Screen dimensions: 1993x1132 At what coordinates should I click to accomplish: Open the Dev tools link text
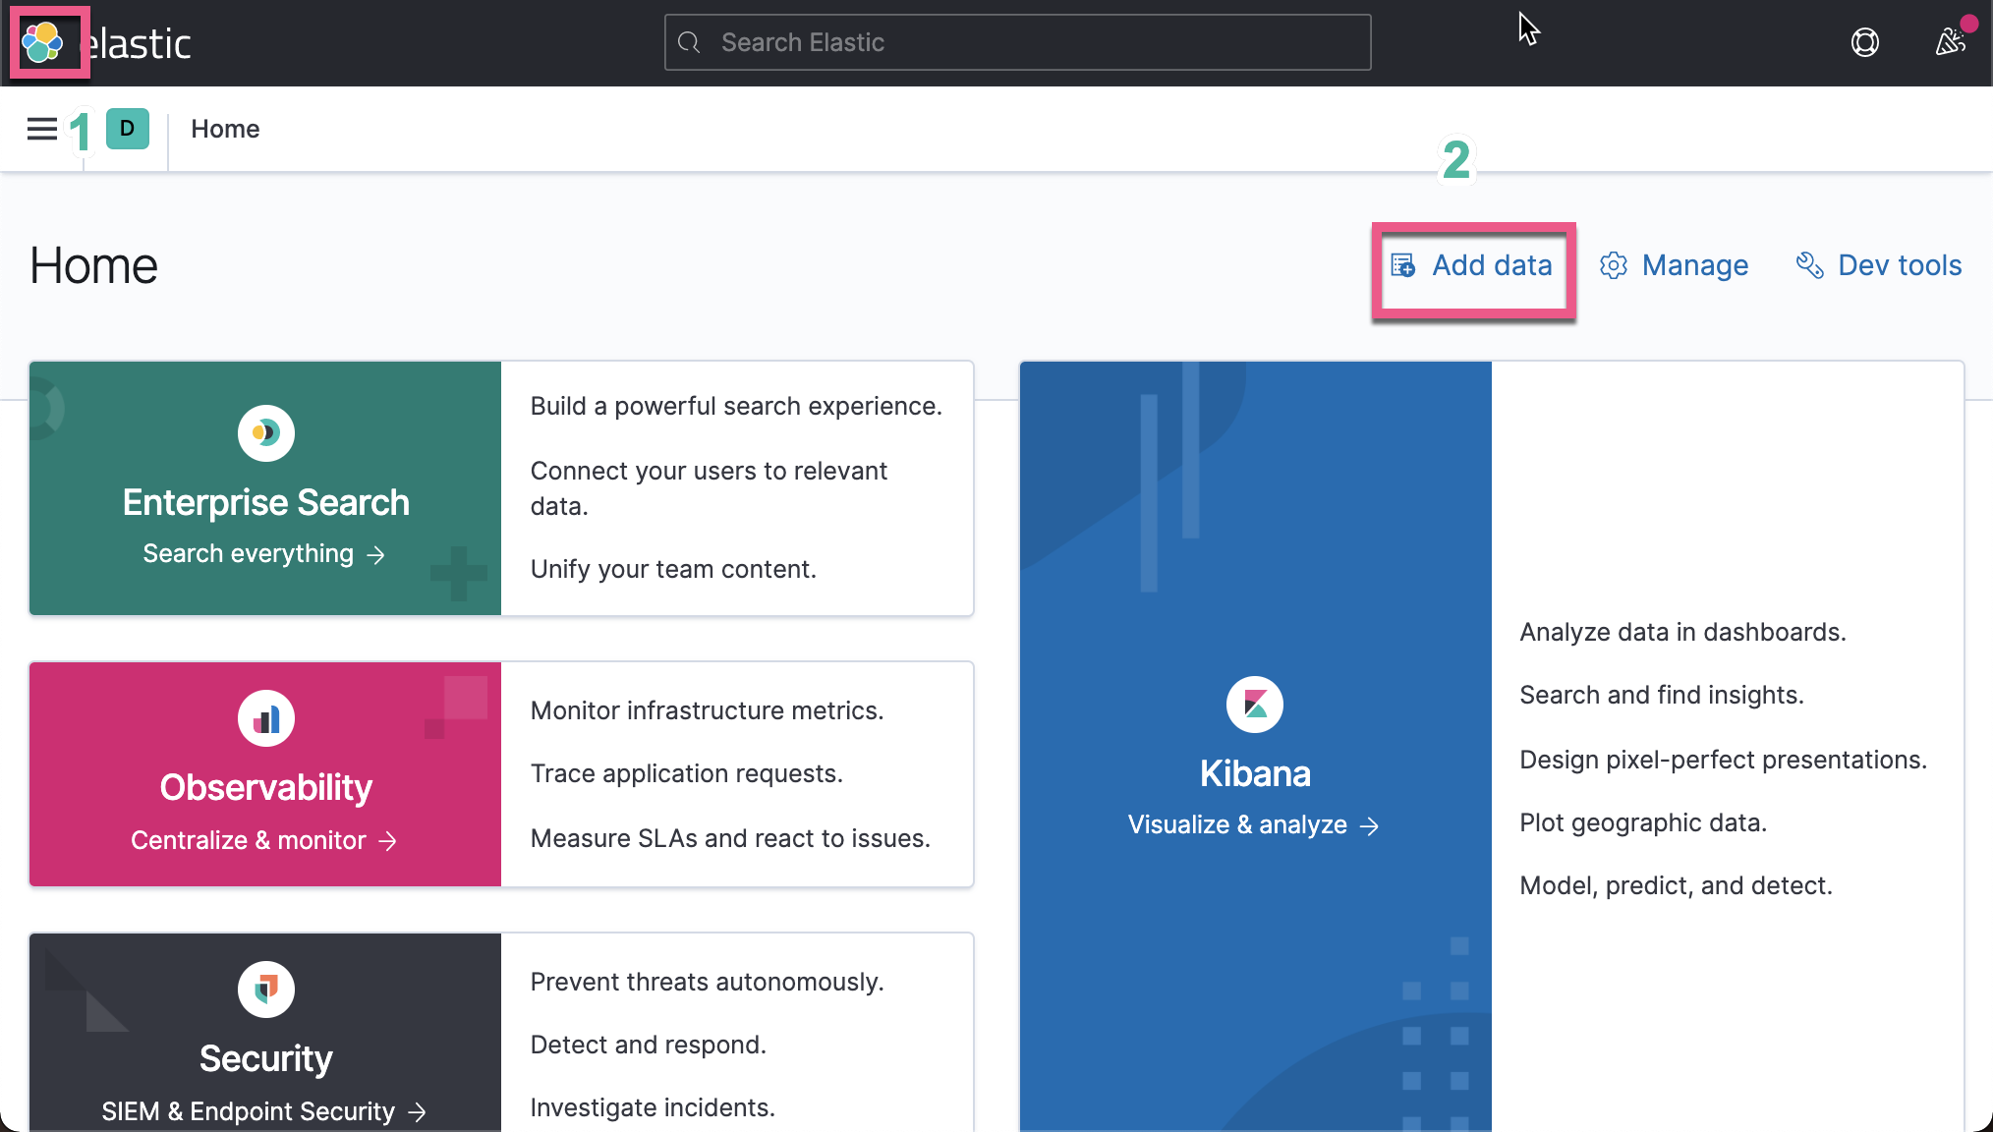[1899, 265]
